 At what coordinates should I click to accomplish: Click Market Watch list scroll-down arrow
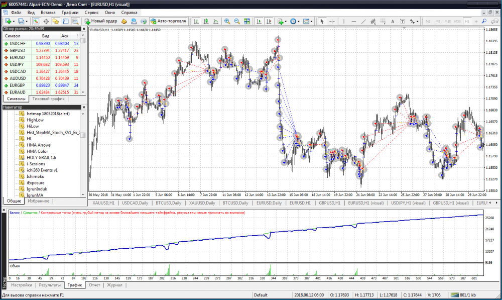click(83, 92)
